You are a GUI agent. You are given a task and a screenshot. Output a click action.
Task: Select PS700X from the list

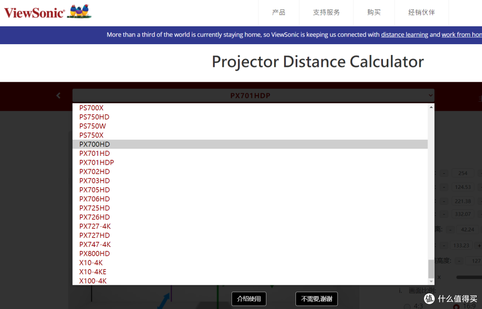tap(250, 108)
